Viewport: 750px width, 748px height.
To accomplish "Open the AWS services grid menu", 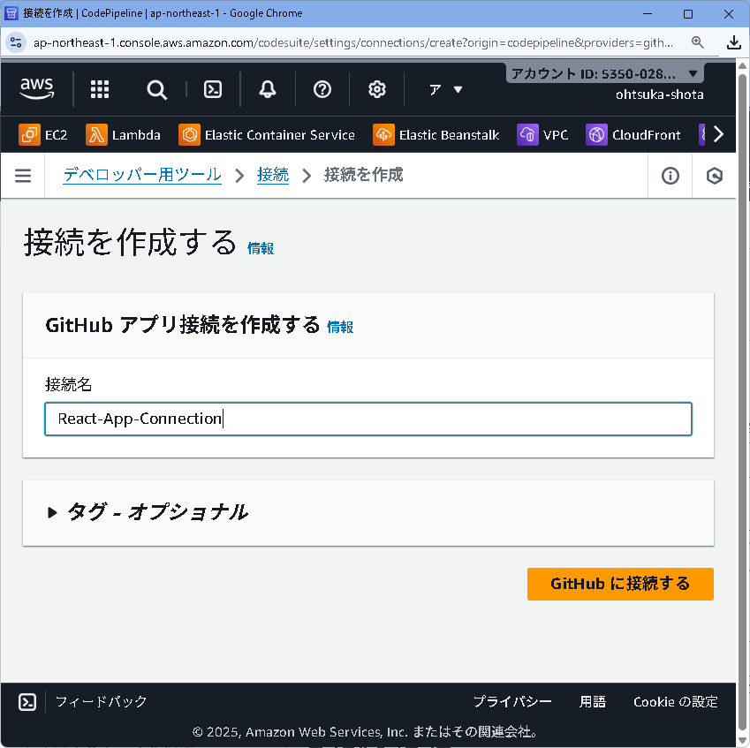I will (99, 89).
